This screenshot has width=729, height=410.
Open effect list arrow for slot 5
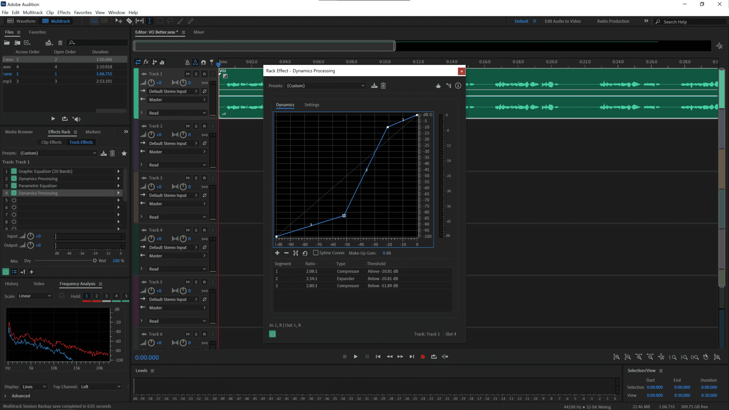[118, 200]
